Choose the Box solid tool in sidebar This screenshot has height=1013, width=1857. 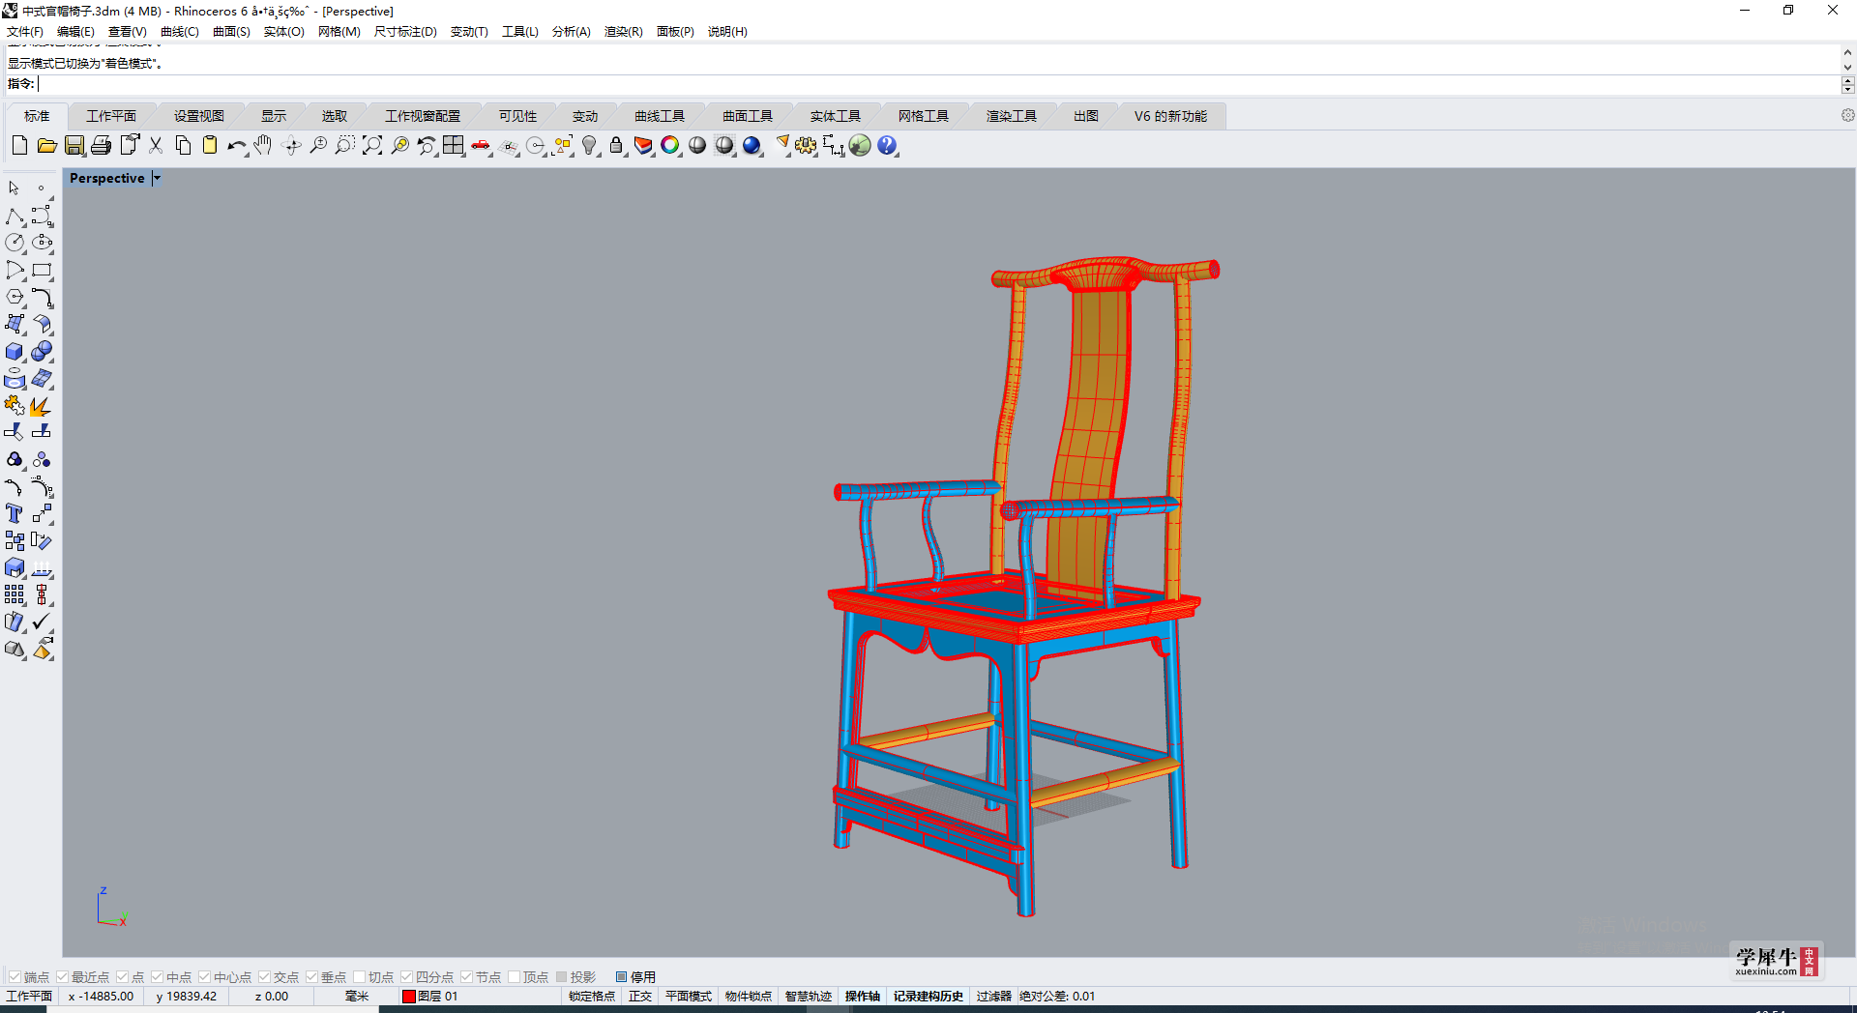[15, 352]
